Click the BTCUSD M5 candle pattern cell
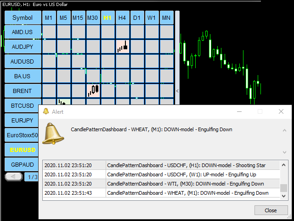This screenshot has height=221, width=294. [x=64, y=102]
